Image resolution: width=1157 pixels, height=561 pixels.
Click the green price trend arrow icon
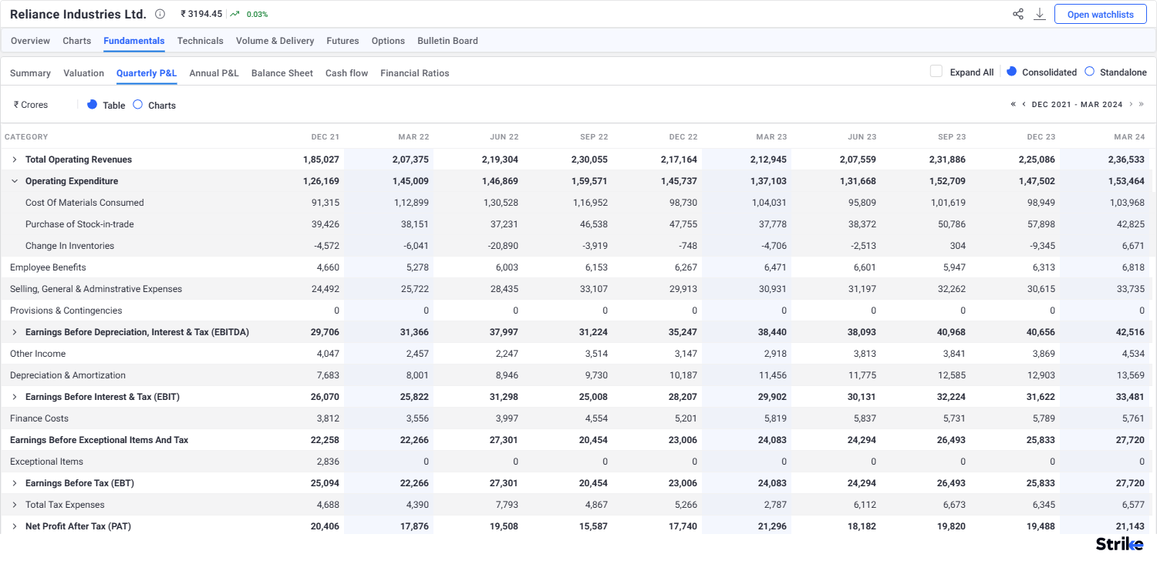pyautogui.click(x=234, y=14)
